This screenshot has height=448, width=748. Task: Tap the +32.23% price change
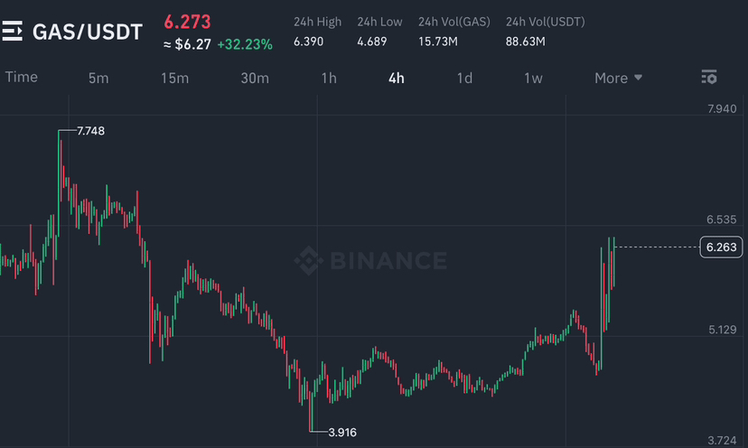point(244,43)
